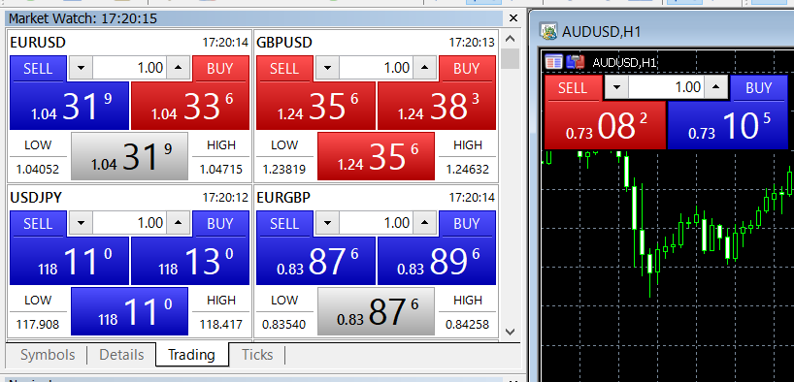794x382 pixels.
Task: Click the USDJPY BUY button
Action: [x=220, y=224]
